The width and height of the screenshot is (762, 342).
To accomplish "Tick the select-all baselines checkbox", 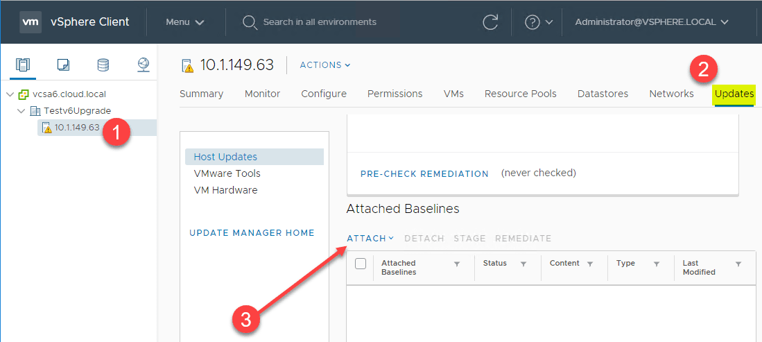I will [x=361, y=264].
